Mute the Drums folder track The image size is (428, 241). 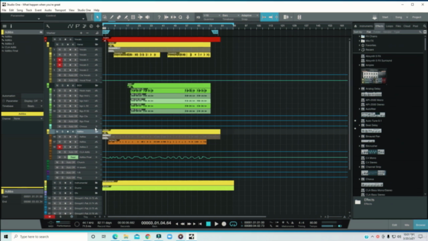click(x=55, y=188)
